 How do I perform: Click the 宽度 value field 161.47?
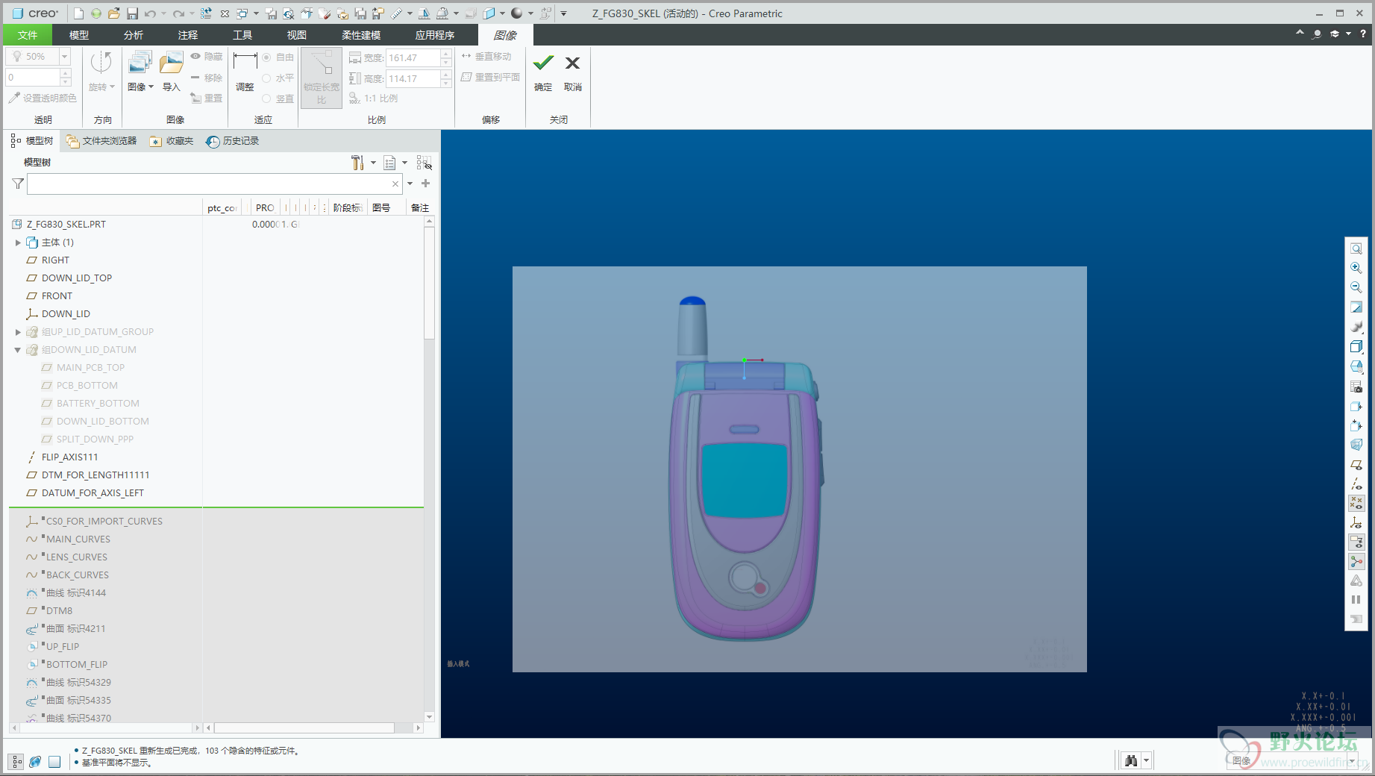tap(413, 57)
